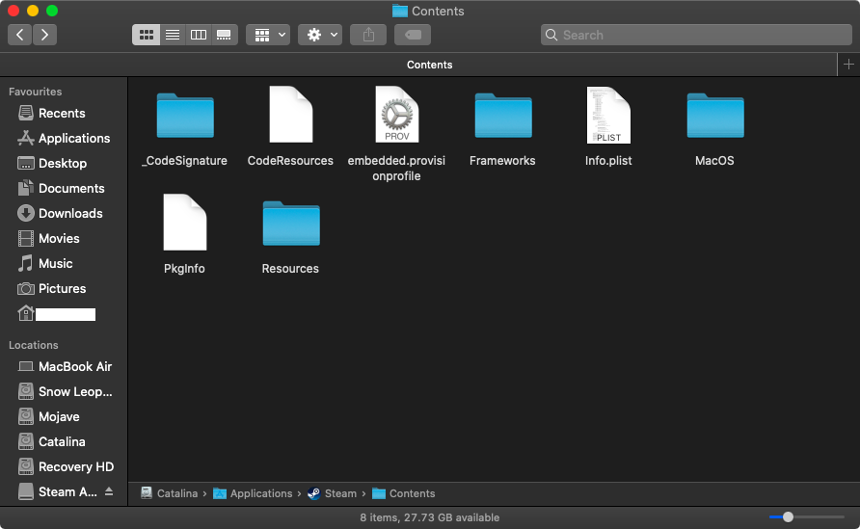Click the Favourites sidebar heading
This screenshot has height=529, width=860.
click(x=35, y=92)
